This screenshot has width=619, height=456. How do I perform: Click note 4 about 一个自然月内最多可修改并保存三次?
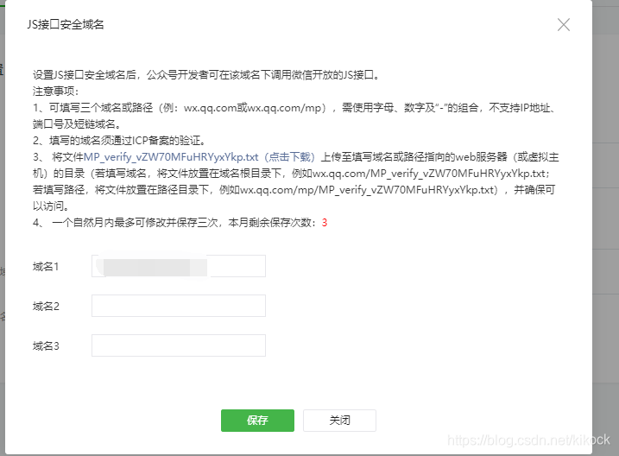180,223
